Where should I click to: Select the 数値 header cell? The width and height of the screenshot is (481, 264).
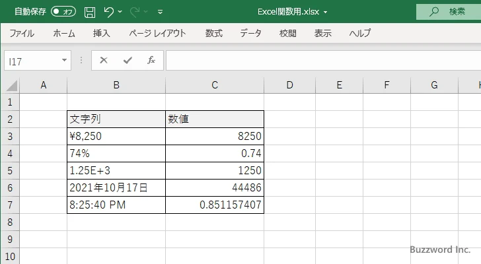pos(215,119)
